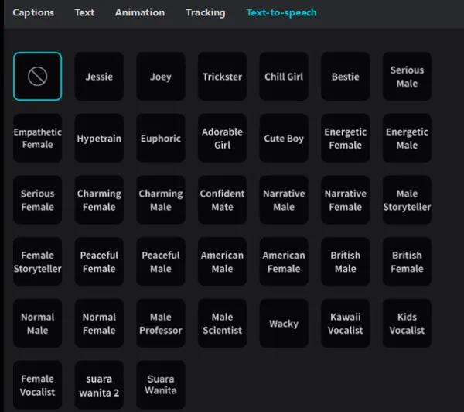Viewport: 464px width, 412px height.
Task: Apply the Adorable Girl voice
Action: (222, 138)
